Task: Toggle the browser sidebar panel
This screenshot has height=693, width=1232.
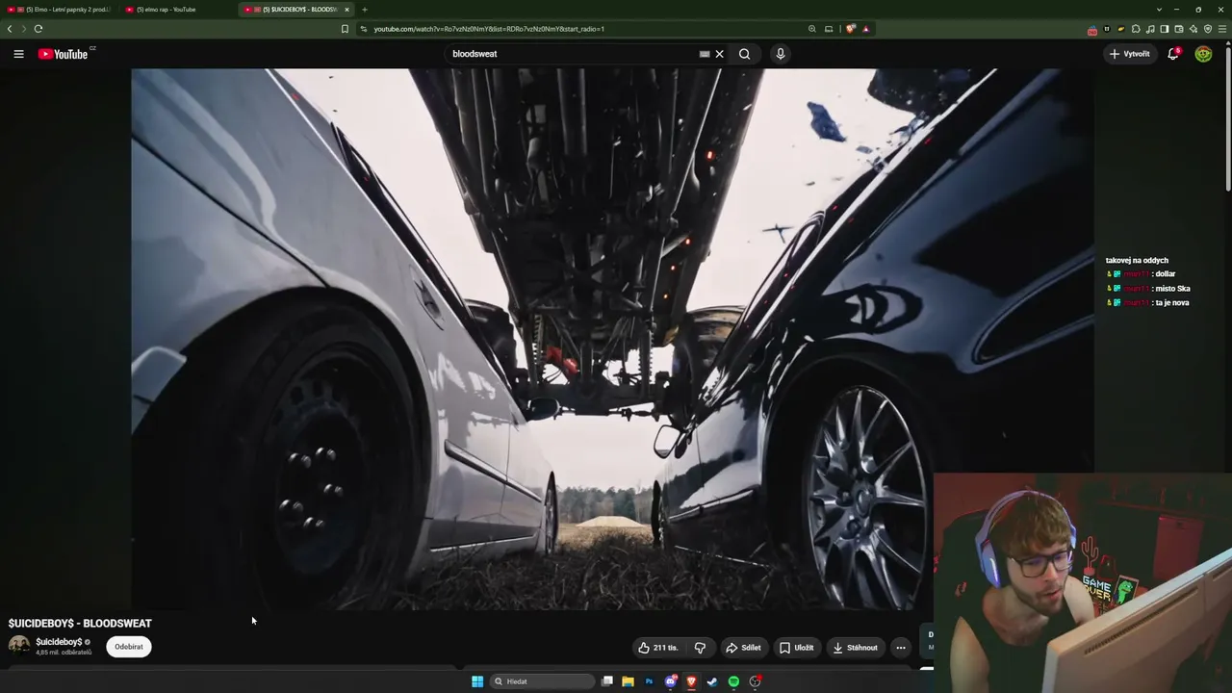Action: pos(1165,29)
